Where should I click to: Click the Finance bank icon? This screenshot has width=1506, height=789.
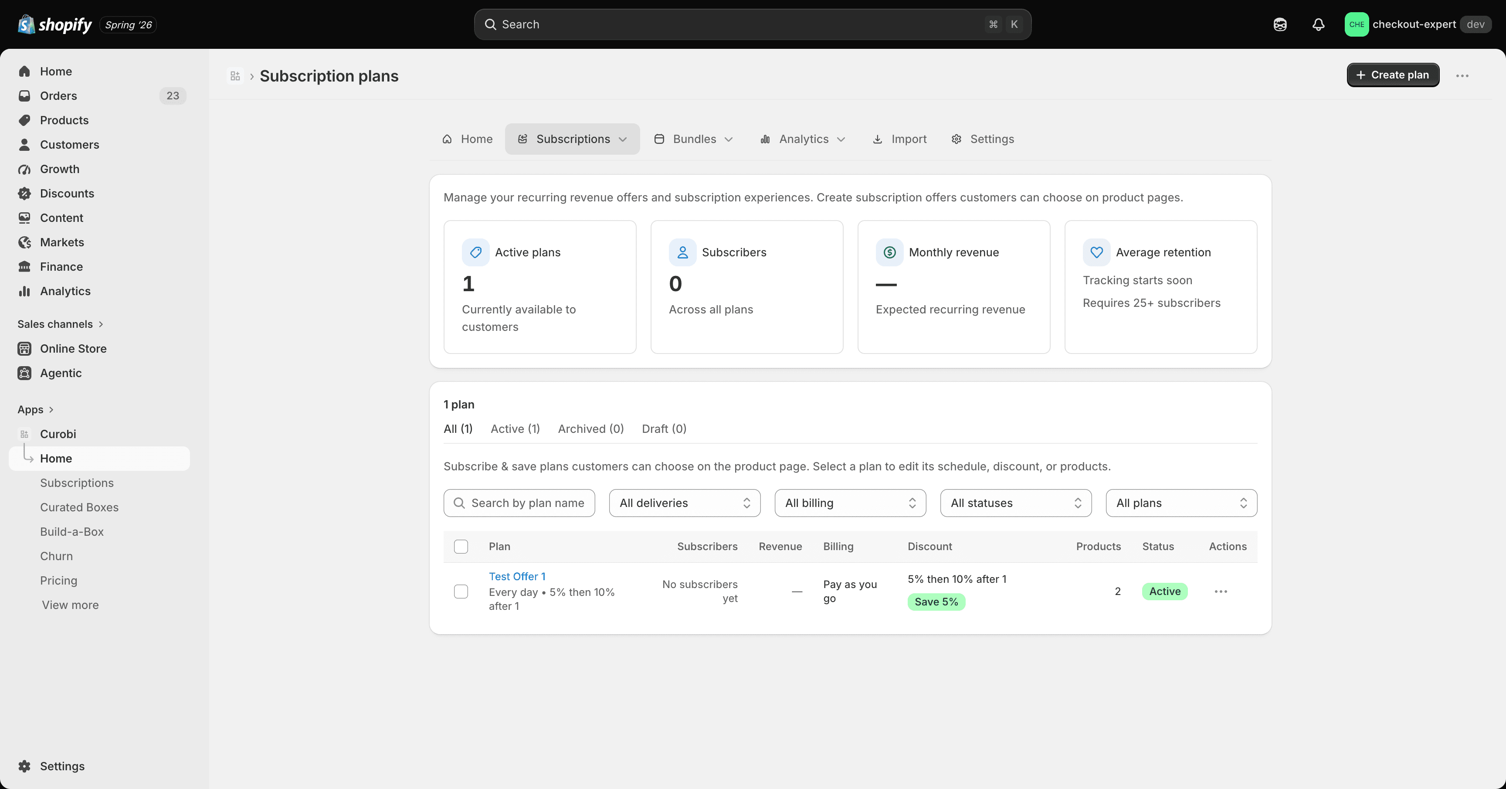[24, 267]
